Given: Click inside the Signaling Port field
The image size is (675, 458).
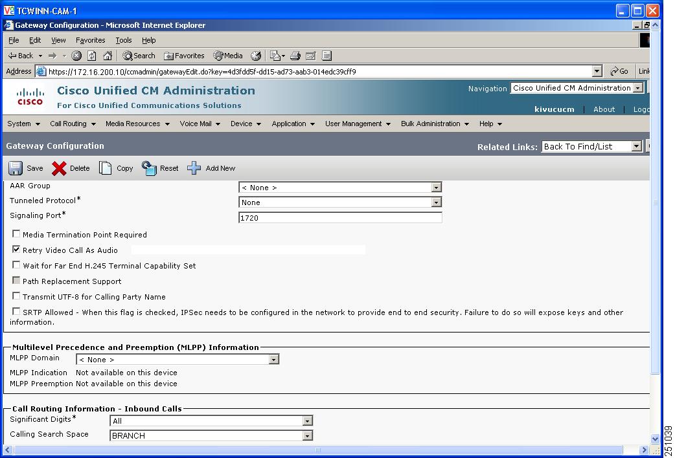Looking at the screenshot, I should coord(340,217).
